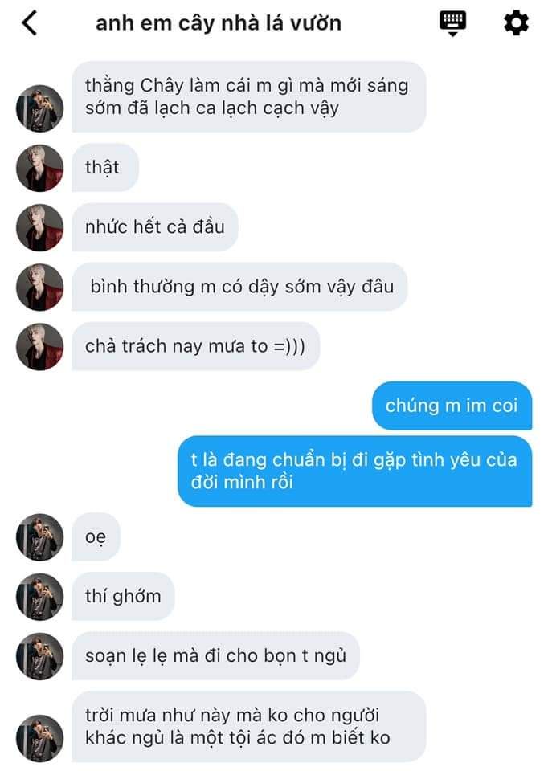Tap avatar next to 'thật' message

40,168
